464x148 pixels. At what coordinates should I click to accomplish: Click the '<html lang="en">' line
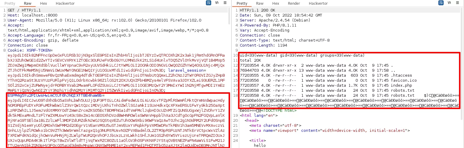point(258,116)
